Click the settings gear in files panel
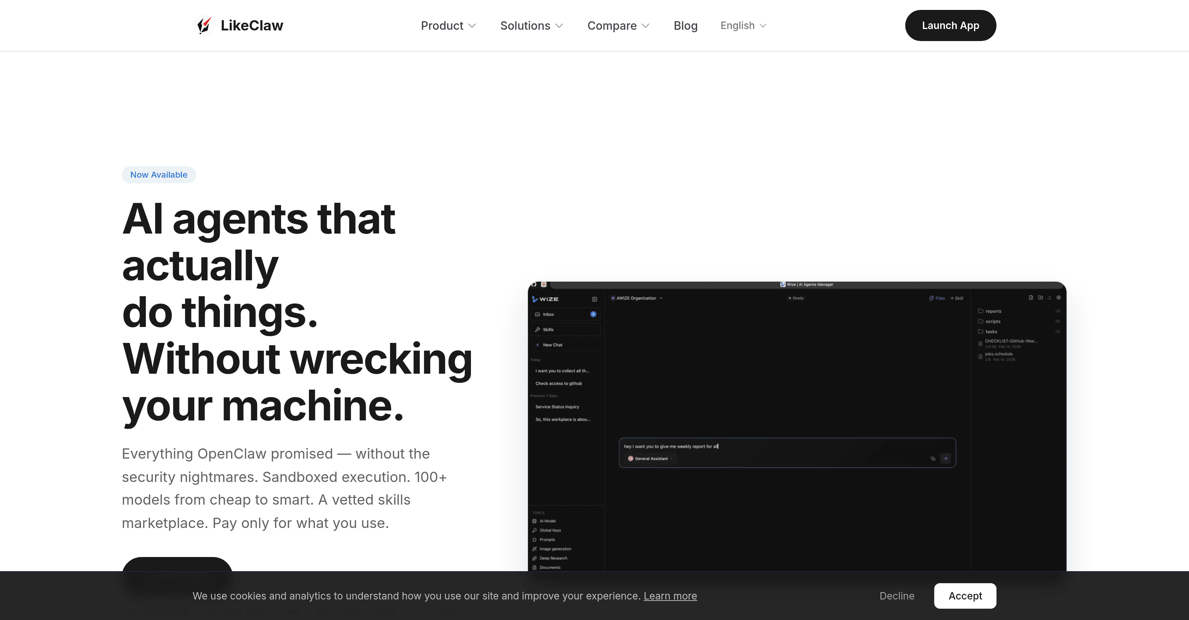 tap(1058, 298)
